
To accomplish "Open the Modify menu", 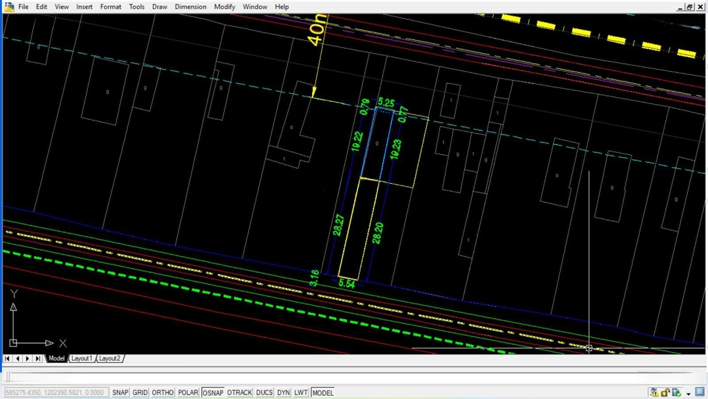I will [224, 7].
